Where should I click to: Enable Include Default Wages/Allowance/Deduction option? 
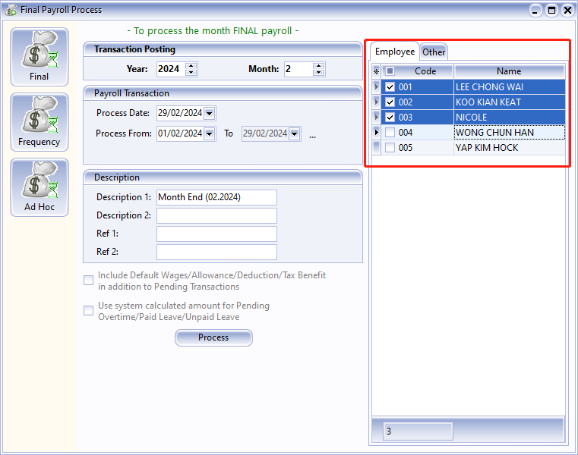(88, 281)
